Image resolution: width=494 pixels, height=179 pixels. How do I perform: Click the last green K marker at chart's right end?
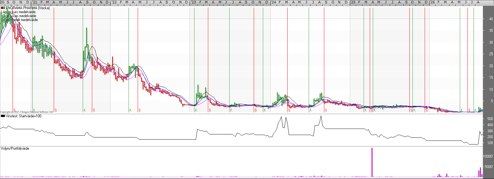point(475,110)
